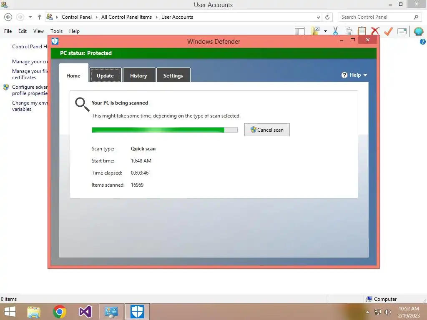Click the volume speaker tray icon
The image size is (427, 320).
coord(387,312)
